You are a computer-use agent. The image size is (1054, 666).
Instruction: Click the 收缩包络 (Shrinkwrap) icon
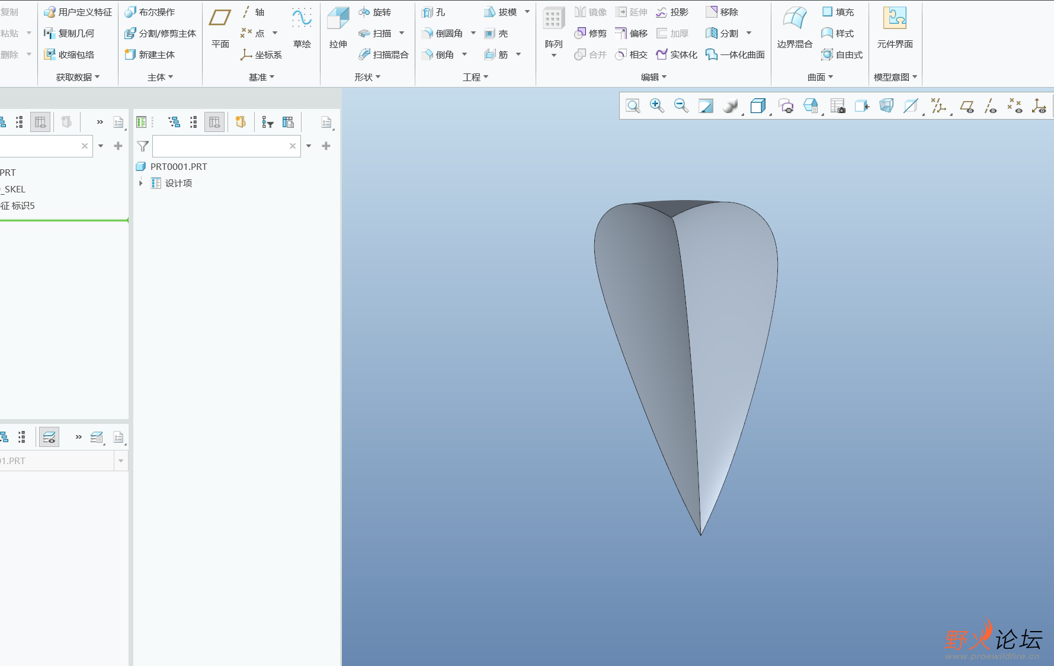(x=69, y=54)
